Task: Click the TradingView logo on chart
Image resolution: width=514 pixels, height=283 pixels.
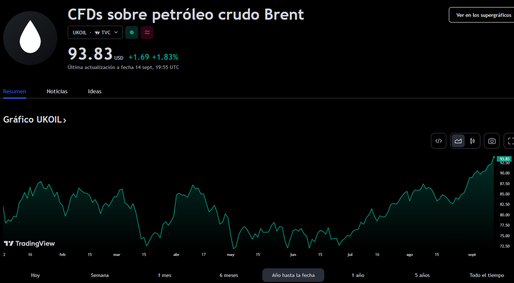Action: 30,243
